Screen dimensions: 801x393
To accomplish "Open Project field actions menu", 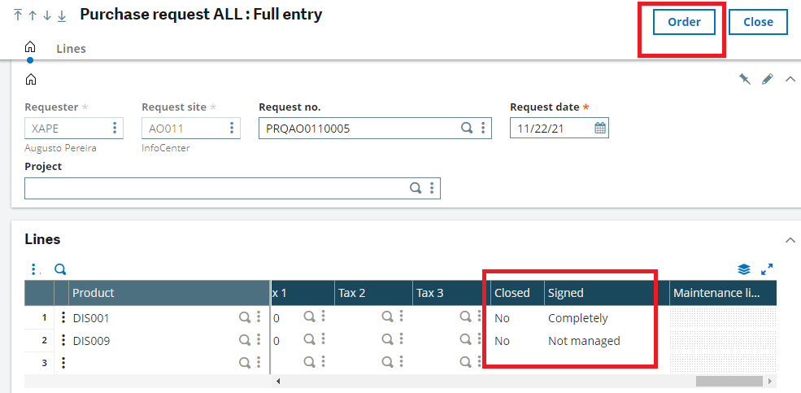I will pyautogui.click(x=432, y=188).
